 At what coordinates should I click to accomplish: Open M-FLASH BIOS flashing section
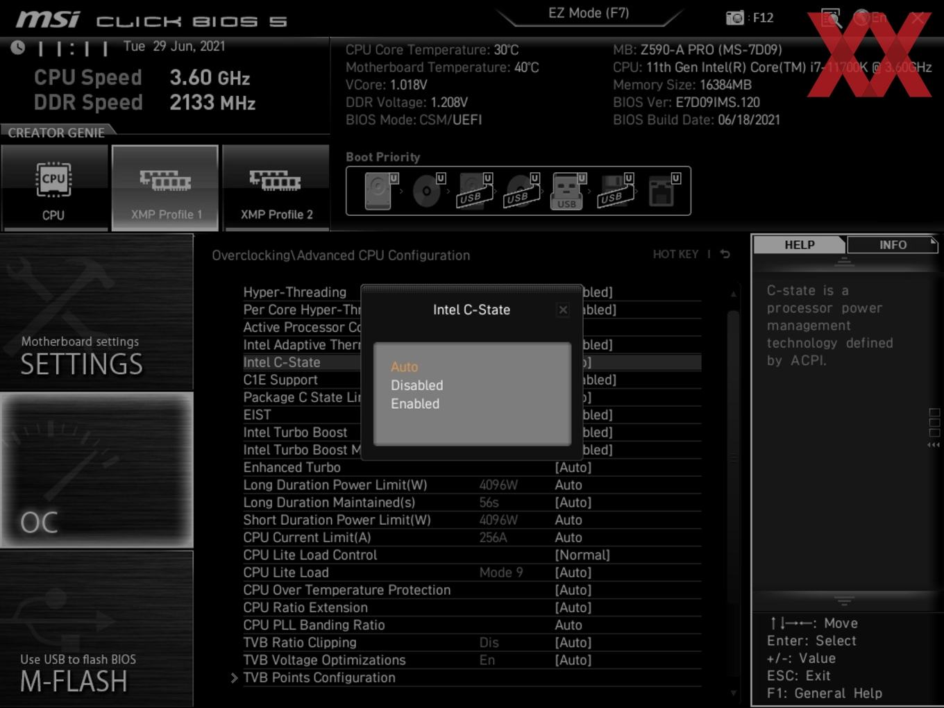click(96, 629)
